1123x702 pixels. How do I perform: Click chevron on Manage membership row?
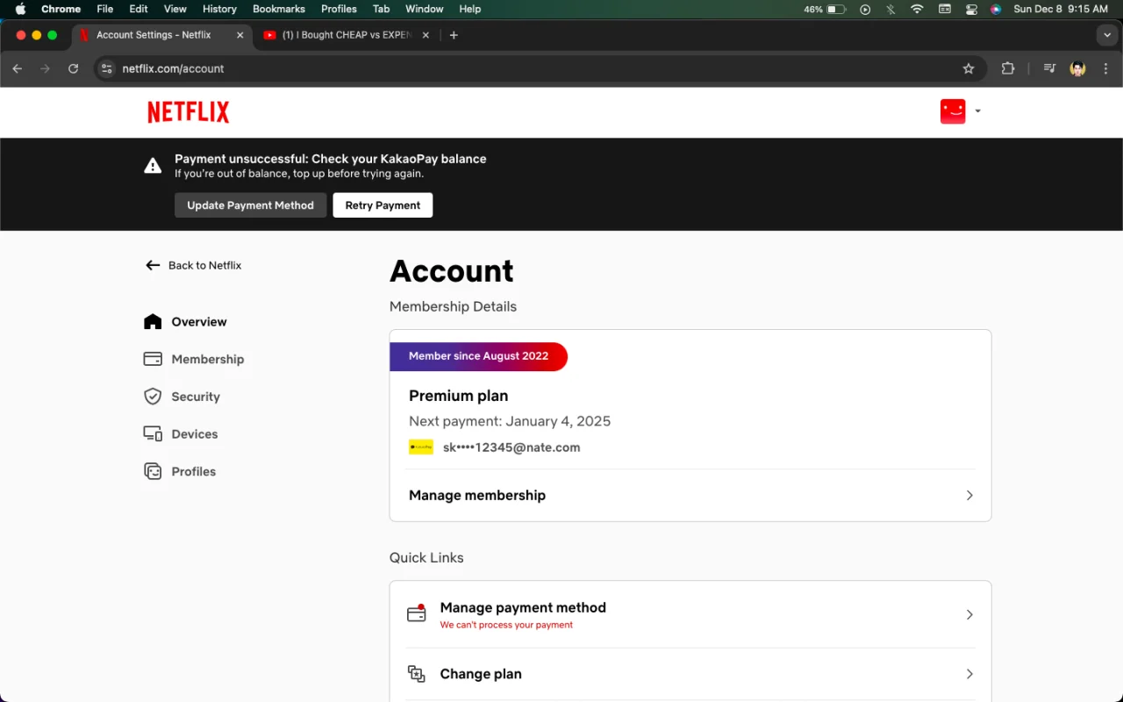pyautogui.click(x=969, y=495)
